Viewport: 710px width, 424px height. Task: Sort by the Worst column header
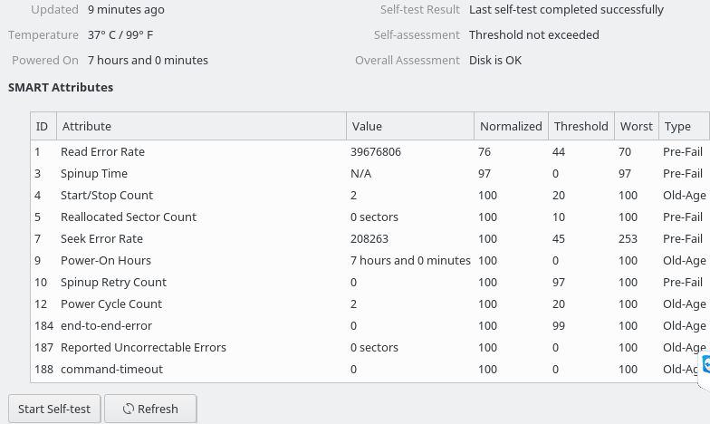(x=636, y=127)
